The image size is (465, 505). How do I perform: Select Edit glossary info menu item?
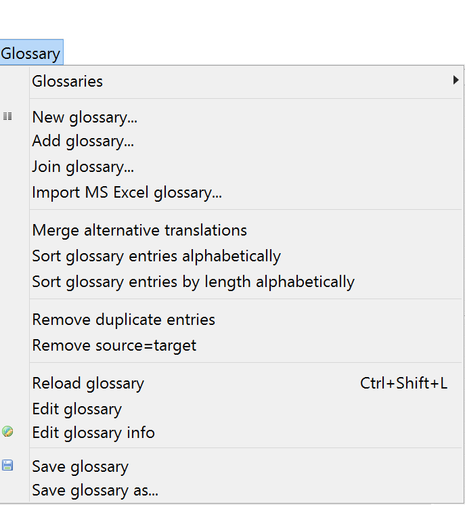point(93,433)
